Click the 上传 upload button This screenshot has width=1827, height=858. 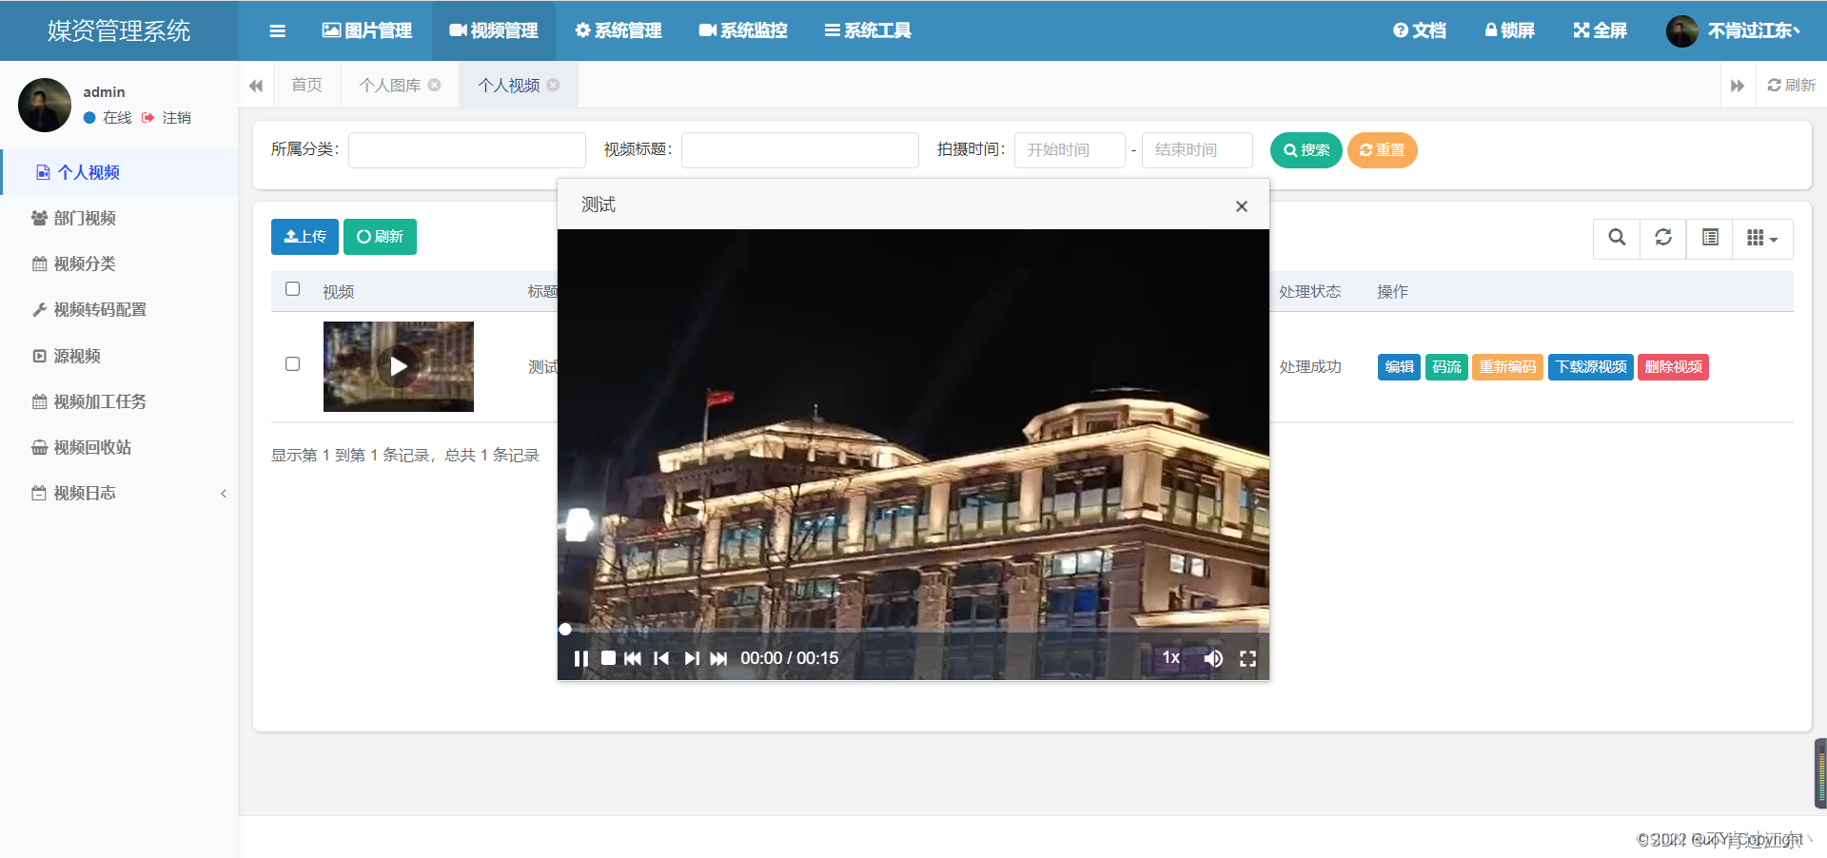pyautogui.click(x=304, y=236)
